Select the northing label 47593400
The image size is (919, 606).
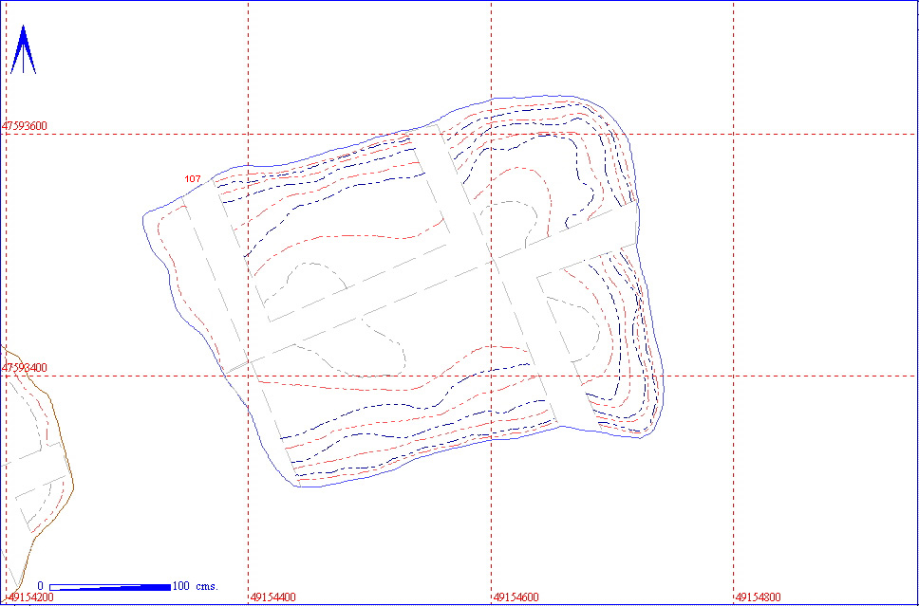[25, 368]
